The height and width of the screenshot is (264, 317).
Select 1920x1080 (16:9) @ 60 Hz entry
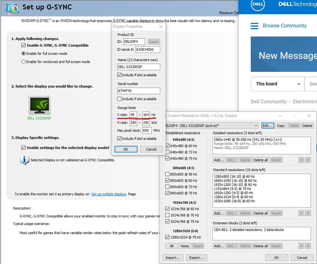coord(234,201)
